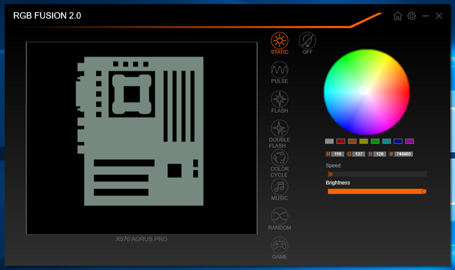Pick the yellow color preset swatch
Image resolution: width=455 pixels, height=270 pixels.
[363, 141]
